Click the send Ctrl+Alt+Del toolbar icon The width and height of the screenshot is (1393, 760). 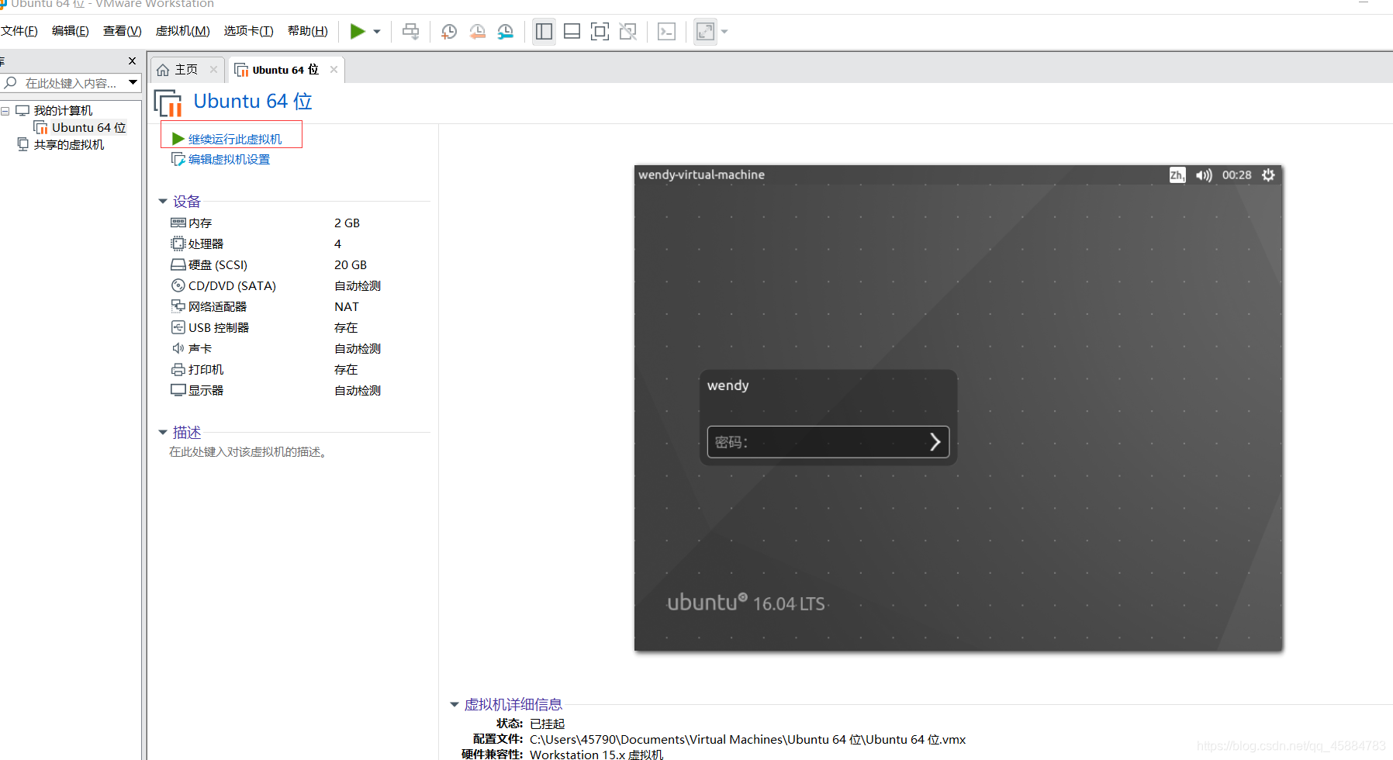(x=411, y=31)
